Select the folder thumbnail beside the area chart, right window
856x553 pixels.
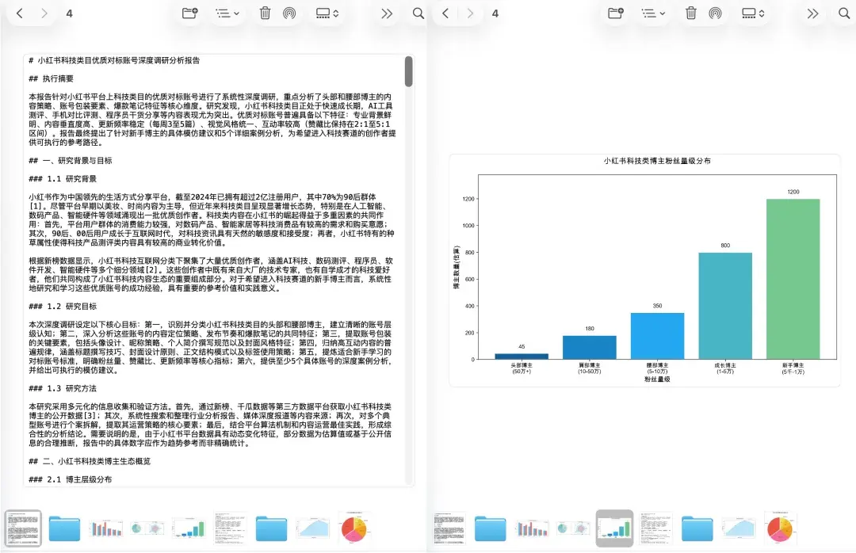pyautogui.click(x=697, y=528)
